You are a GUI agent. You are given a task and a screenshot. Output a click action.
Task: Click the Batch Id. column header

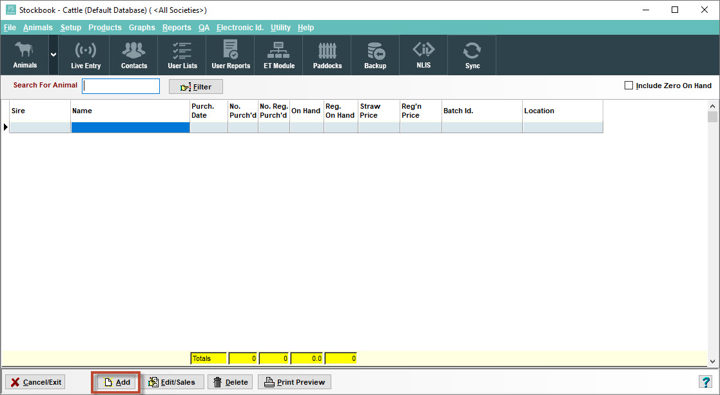pos(482,111)
